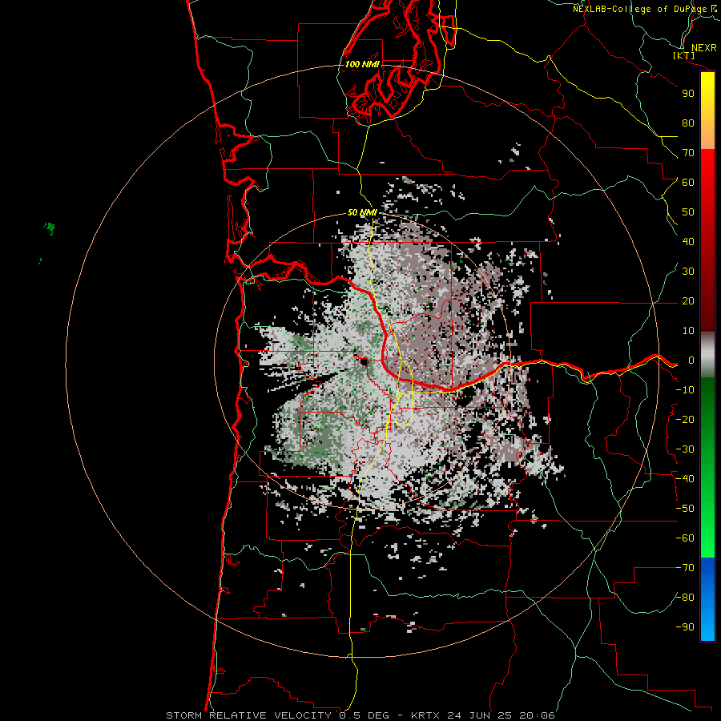This screenshot has width=721, height=721.
Task: Click the "0" scale value
Action: (x=691, y=360)
